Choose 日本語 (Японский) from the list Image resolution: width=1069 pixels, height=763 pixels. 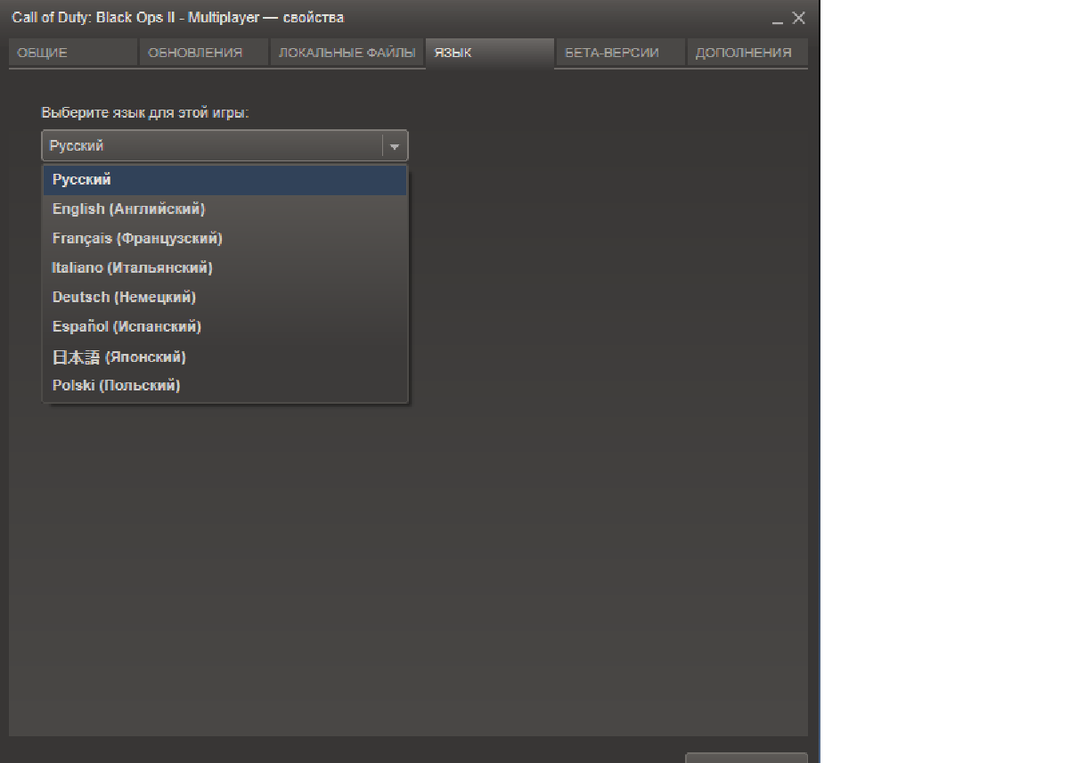click(224, 357)
